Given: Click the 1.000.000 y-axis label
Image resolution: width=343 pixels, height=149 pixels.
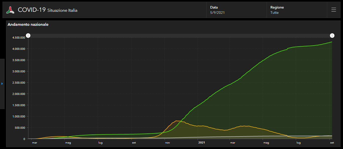Looking at the screenshot, I should [19, 116].
